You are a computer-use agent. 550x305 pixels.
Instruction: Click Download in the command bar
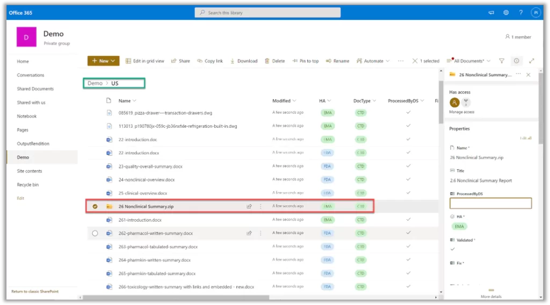pos(244,61)
